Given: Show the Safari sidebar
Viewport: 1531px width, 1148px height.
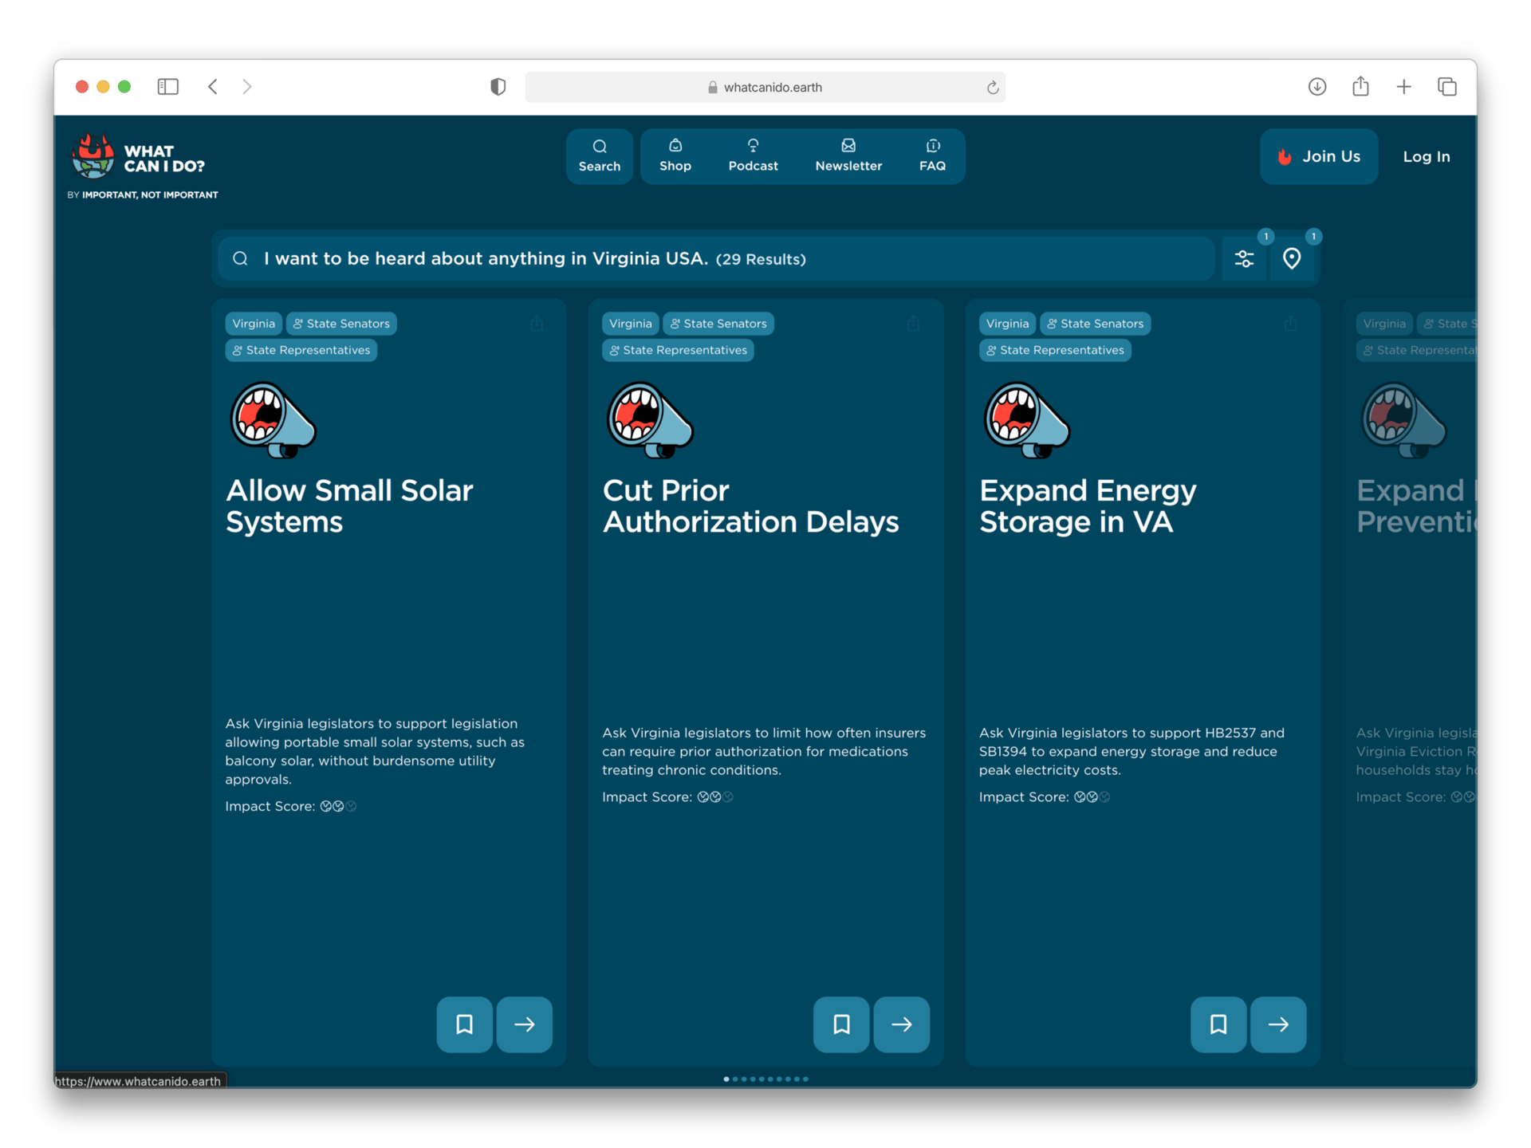Looking at the screenshot, I should click(167, 87).
